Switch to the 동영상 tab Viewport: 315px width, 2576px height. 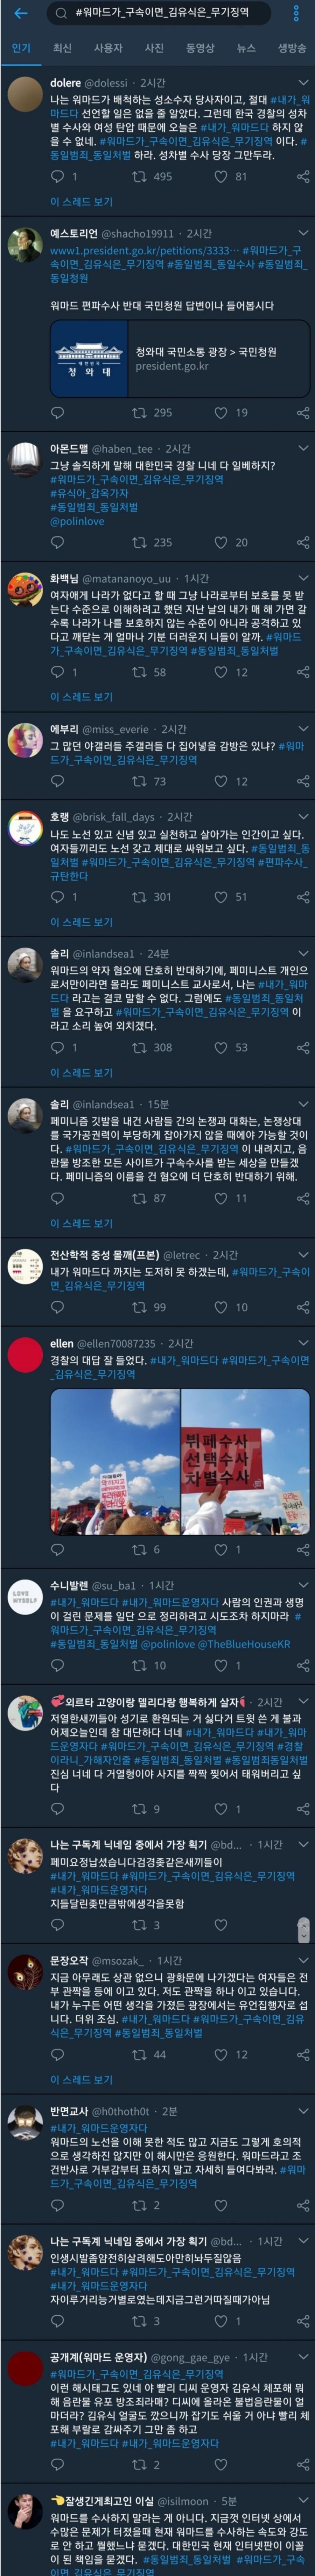(x=200, y=48)
